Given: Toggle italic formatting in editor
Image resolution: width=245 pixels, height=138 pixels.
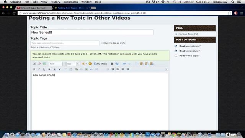Looking at the screenshot, I should (39, 69).
